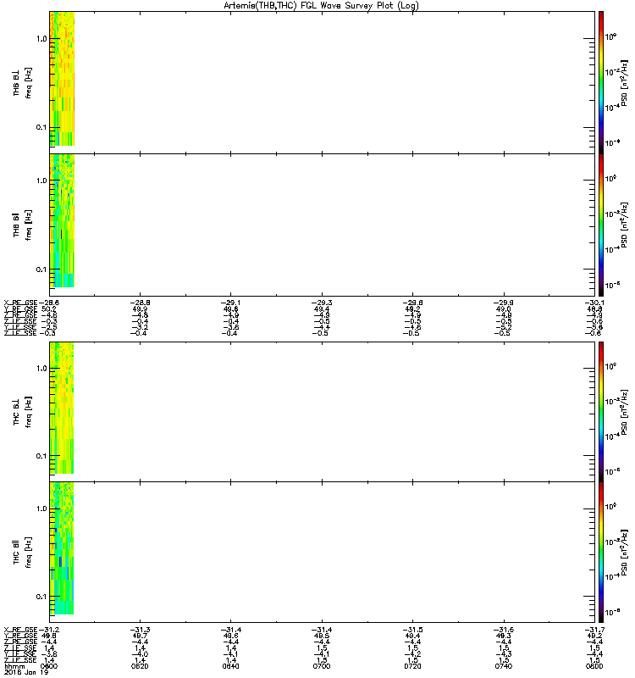Screen dimensions: 635x678
Task: Click the '1.0' frequency tick of the THC B⊥ panel
Action: [x=41, y=369]
